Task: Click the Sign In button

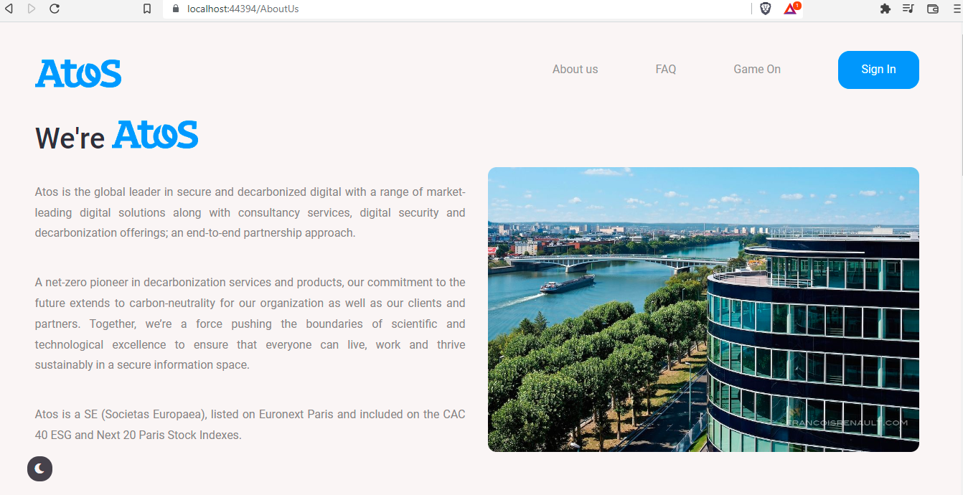Action: 878,70
